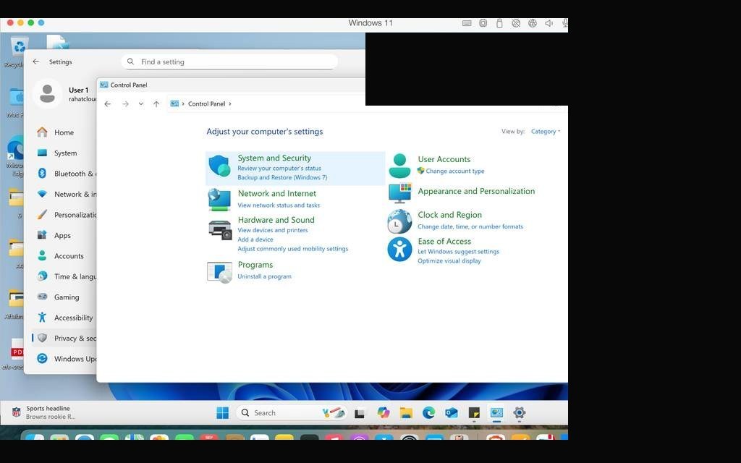Go up one level in Control Panel
This screenshot has width=741, height=463.
pos(156,104)
